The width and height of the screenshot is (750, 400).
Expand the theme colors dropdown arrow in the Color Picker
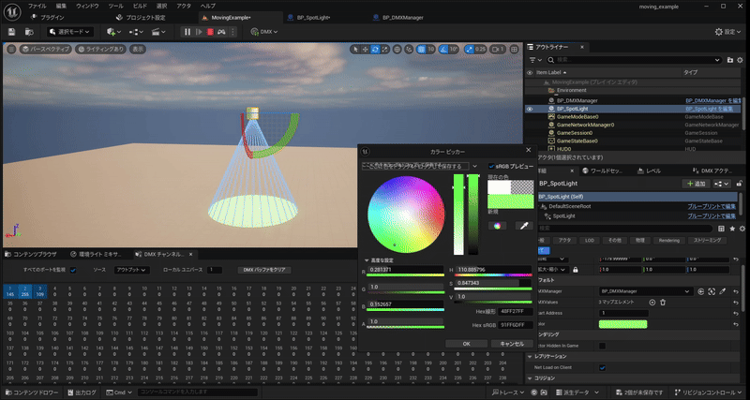474,166
